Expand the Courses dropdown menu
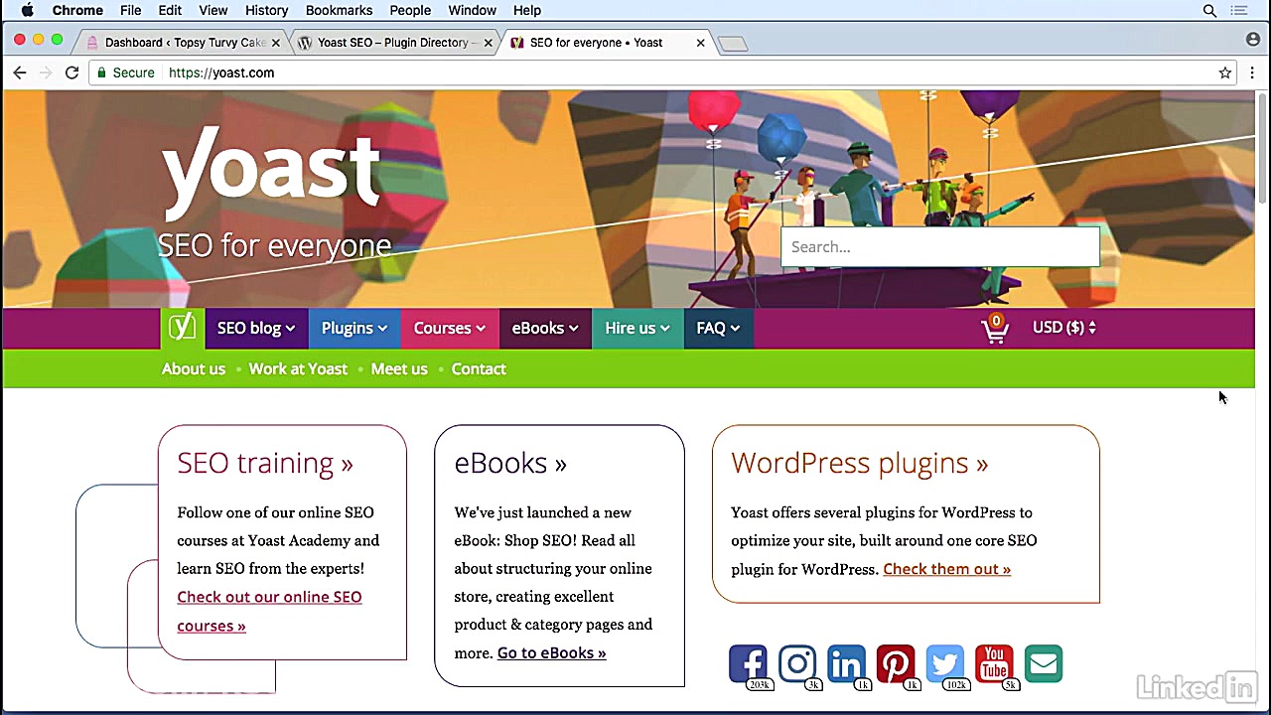The height and width of the screenshot is (715, 1271). pyautogui.click(x=449, y=328)
